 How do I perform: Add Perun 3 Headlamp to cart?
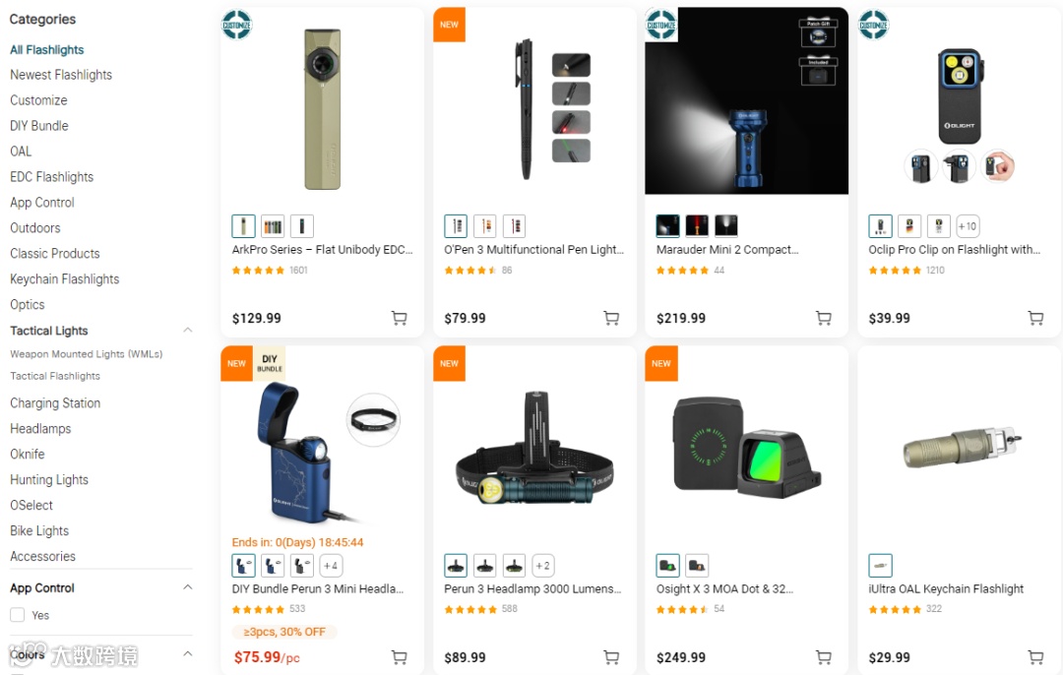pyautogui.click(x=611, y=656)
